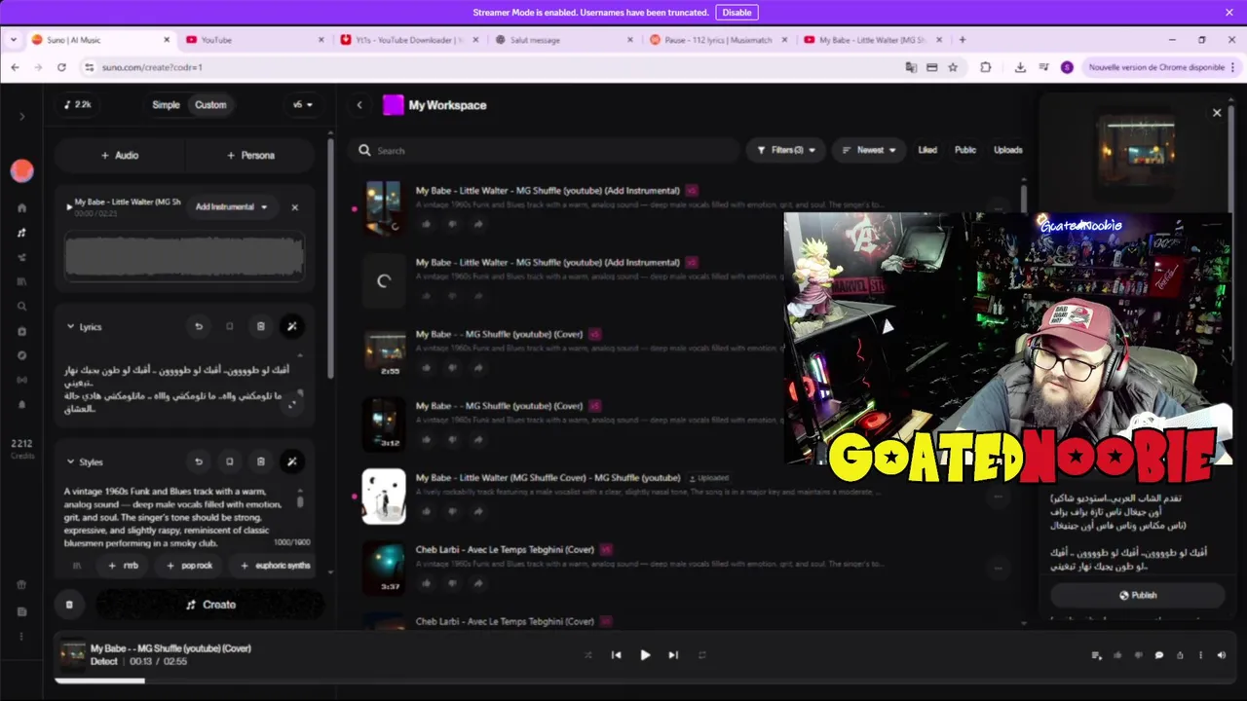This screenshot has height=701, width=1247.
Task: Share the Little Walter MG Shuffle Cover upload
Action: coord(478,511)
